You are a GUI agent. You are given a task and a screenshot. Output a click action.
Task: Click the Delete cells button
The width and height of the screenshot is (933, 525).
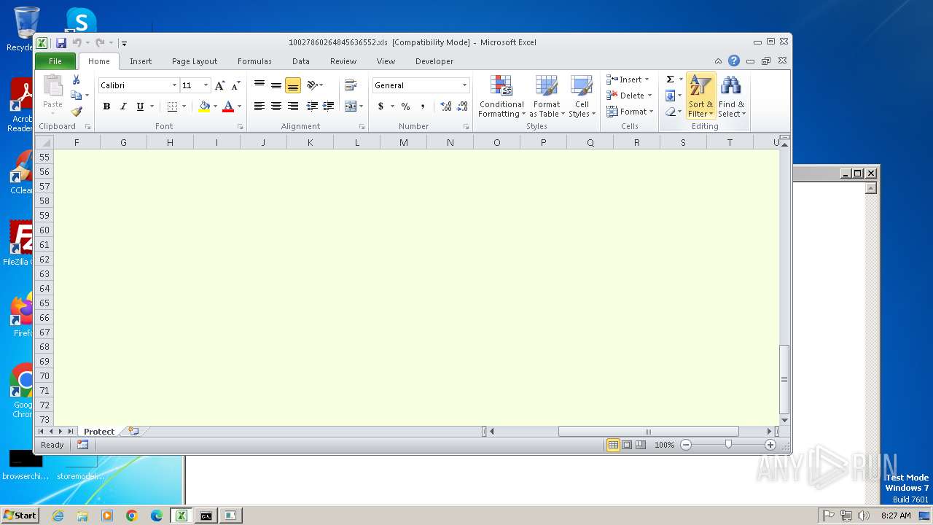tap(625, 96)
